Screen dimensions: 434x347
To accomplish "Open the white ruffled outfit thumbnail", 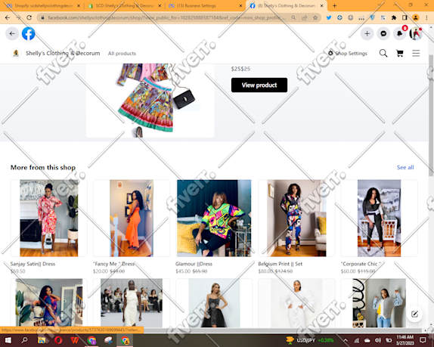I will point(296,303).
